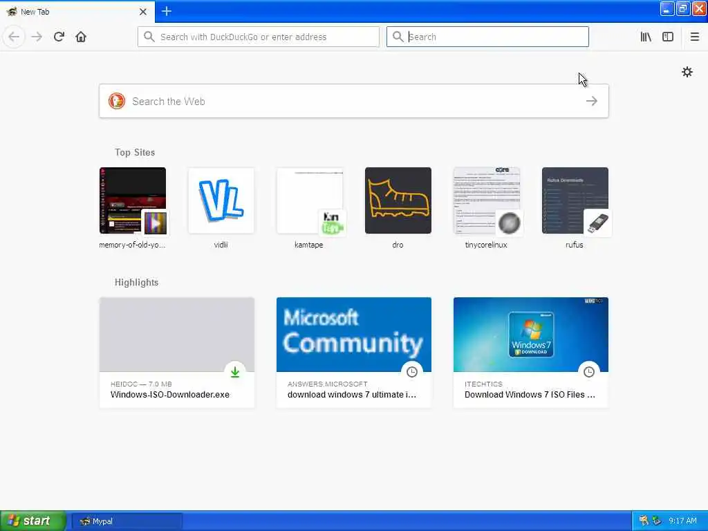Go forward using the forward arrow
708x531 pixels.
(x=37, y=37)
